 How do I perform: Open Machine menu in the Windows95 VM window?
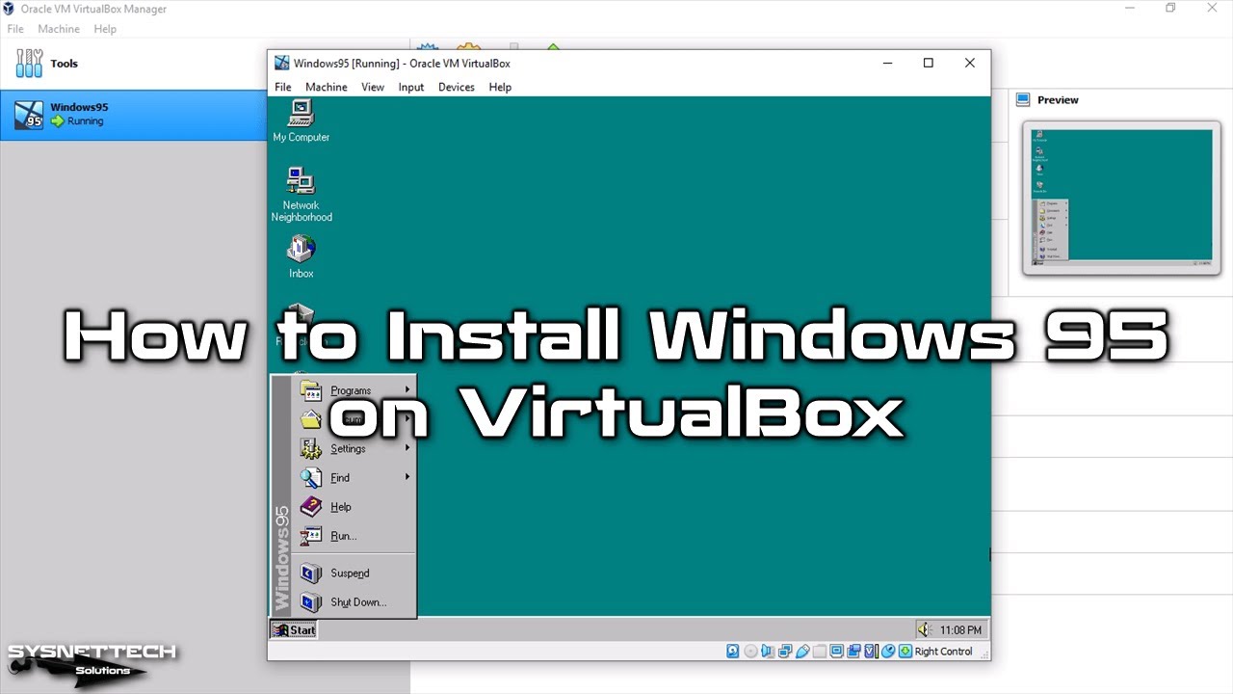[327, 87]
